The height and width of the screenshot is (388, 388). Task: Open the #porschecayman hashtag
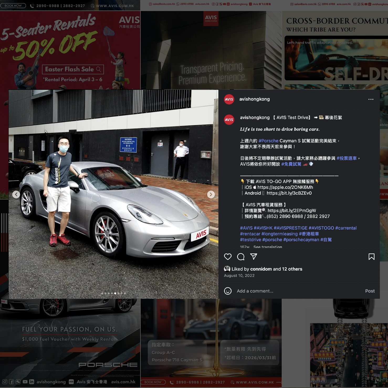tap(301, 239)
